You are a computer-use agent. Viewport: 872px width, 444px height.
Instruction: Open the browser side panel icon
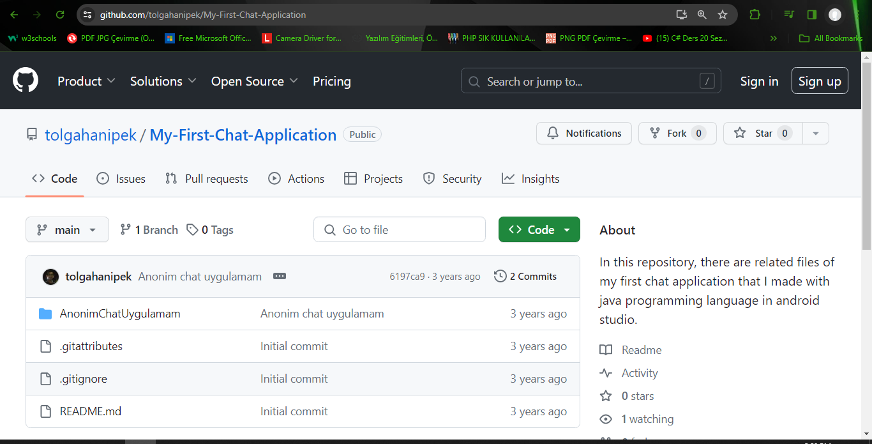[x=812, y=15]
